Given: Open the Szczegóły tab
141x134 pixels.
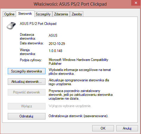Looking at the screenshot, I should tap(43, 14).
